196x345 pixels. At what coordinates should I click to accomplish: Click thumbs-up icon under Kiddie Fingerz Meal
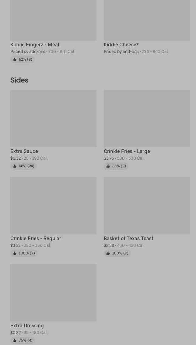pos(15,59)
